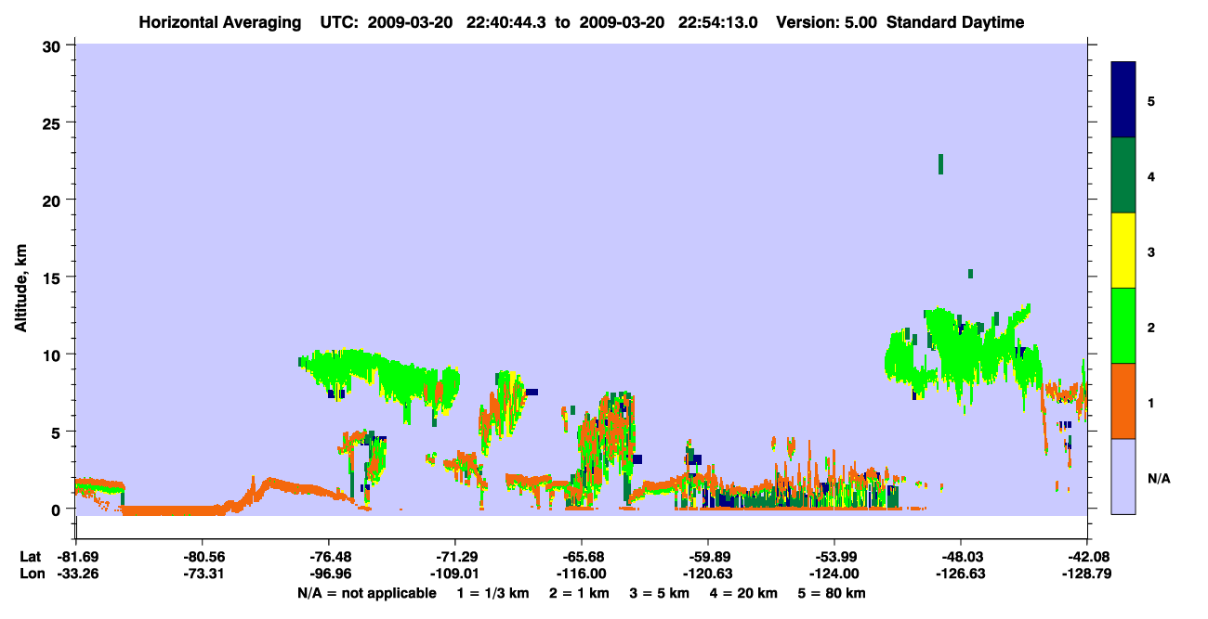Screen dimensions: 1208x619
Task: Click the latitude value -48.03
Action: [x=960, y=557]
